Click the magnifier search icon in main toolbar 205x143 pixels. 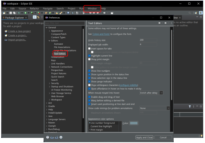pos(190,13)
